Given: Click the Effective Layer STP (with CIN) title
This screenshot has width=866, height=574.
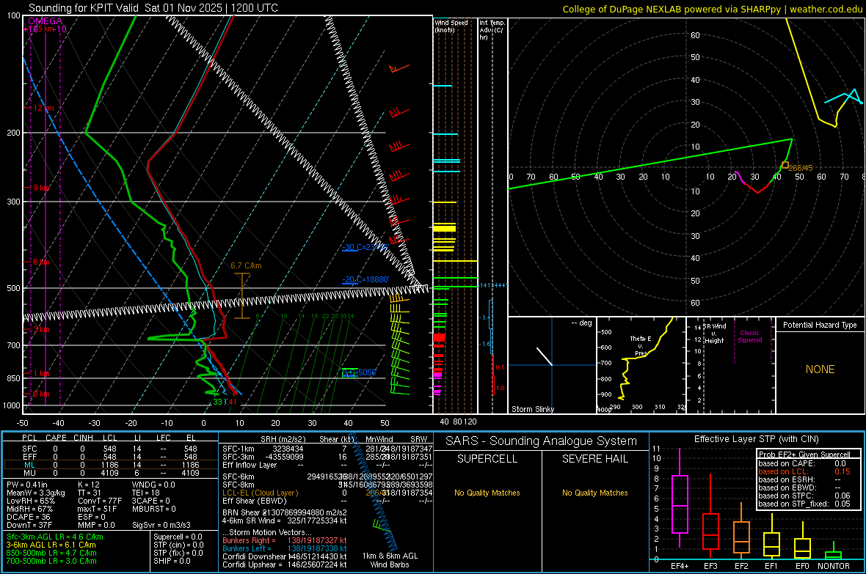Looking at the screenshot, I should pyautogui.click(x=756, y=439).
